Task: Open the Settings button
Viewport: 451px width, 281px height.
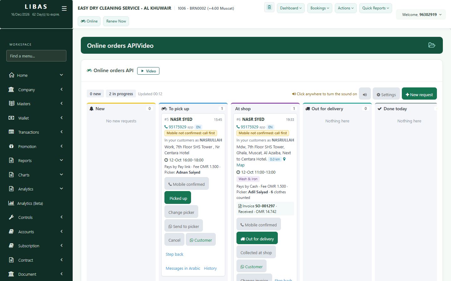Action: [x=386, y=94]
